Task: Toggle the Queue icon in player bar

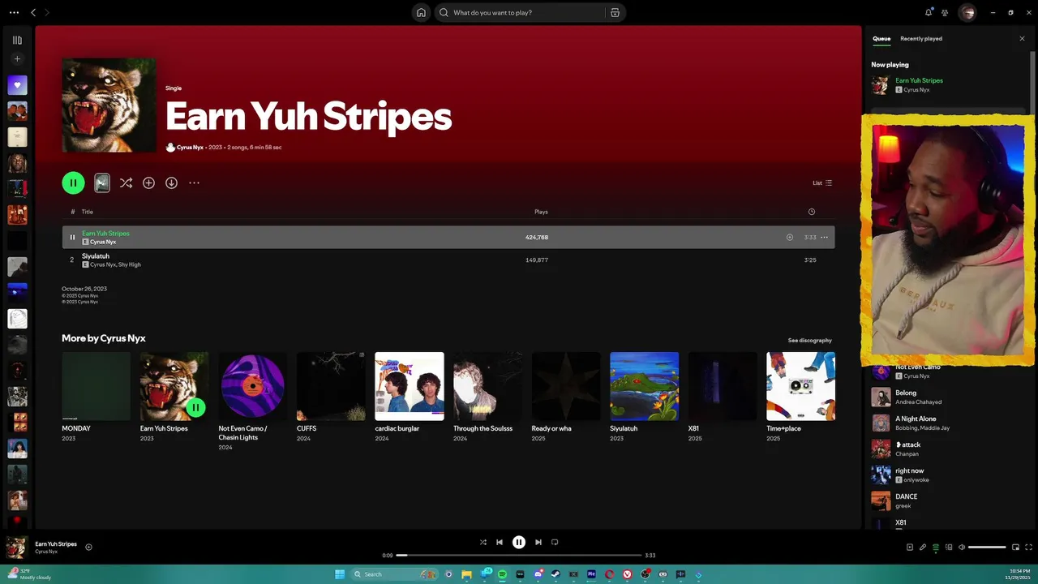Action: pos(935,547)
